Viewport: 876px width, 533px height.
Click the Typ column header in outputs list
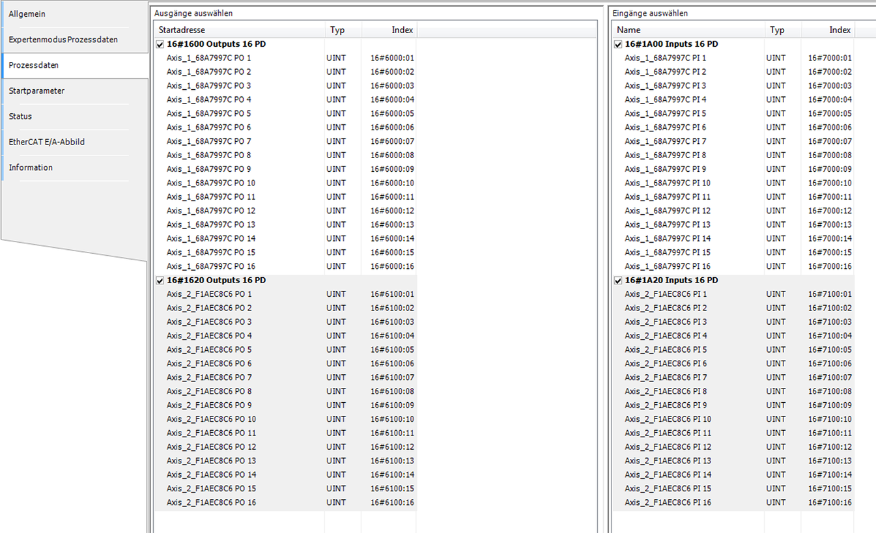coord(337,30)
